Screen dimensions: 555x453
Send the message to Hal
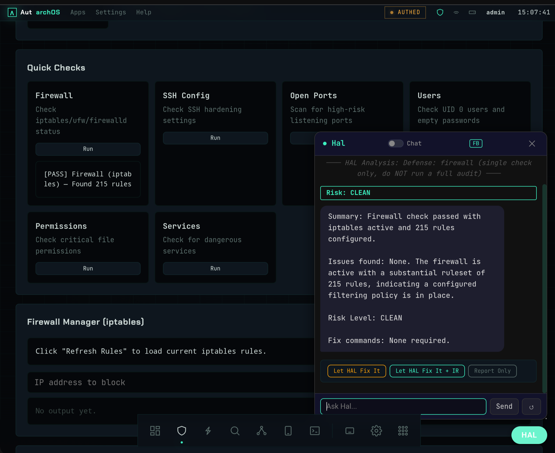click(504, 407)
